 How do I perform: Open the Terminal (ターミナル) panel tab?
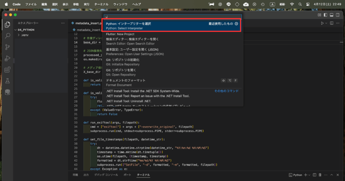pyautogui.click(x=143, y=175)
